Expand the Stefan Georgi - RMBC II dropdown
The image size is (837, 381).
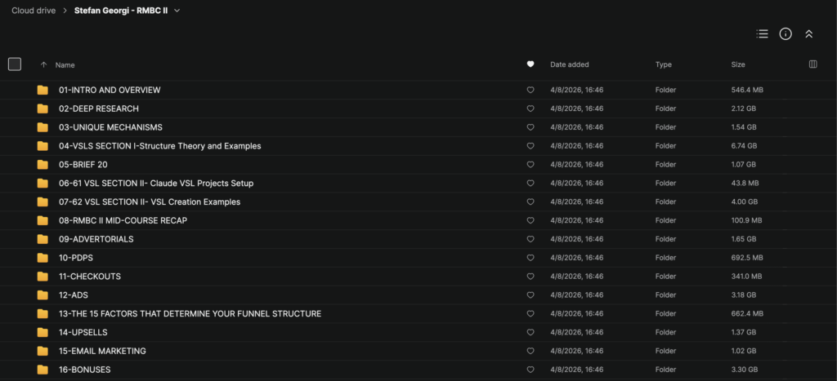[177, 11]
